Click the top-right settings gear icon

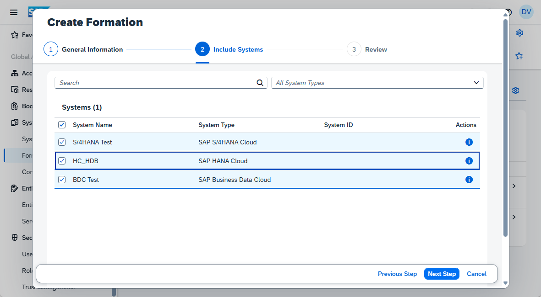(x=519, y=33)
